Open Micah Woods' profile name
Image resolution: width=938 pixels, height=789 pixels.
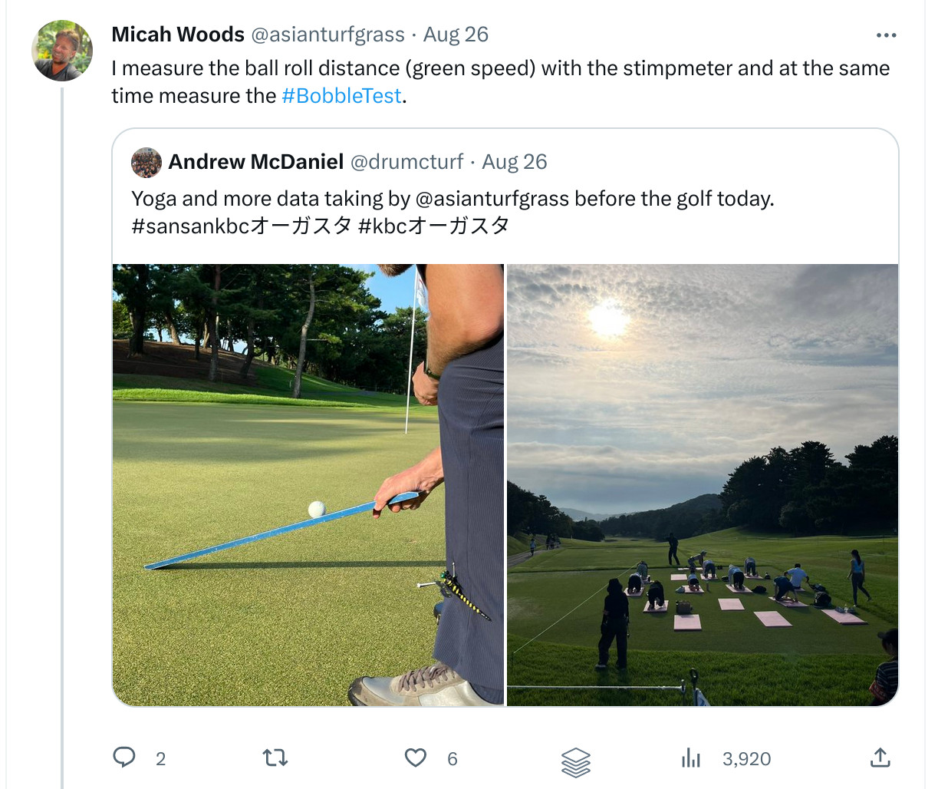coord(178,34)
